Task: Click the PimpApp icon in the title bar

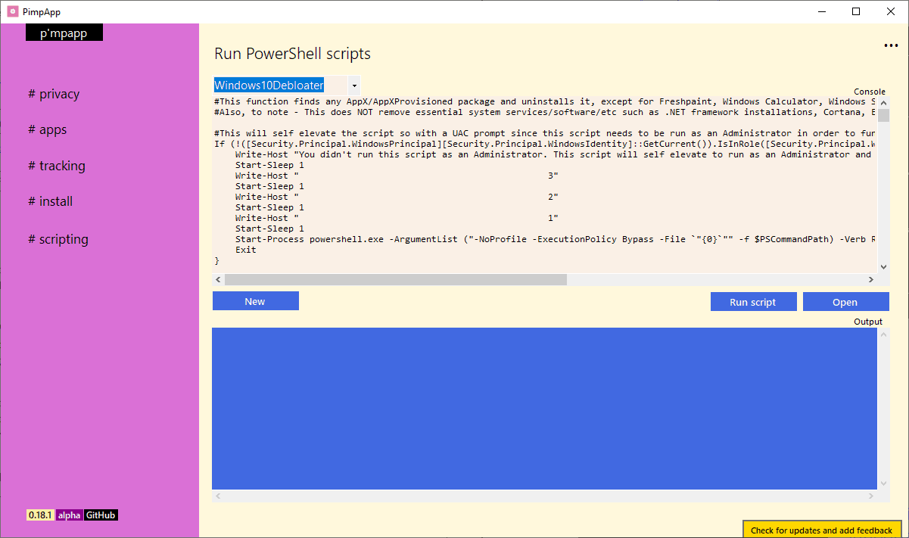Action: 11,11
